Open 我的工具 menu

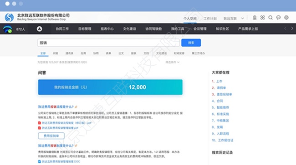[178, 29]
